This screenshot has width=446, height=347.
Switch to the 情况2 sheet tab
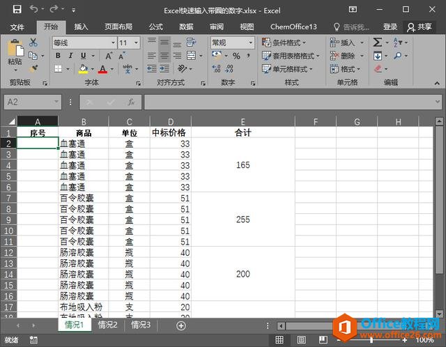pyautogui.click(x=107, y=325)
